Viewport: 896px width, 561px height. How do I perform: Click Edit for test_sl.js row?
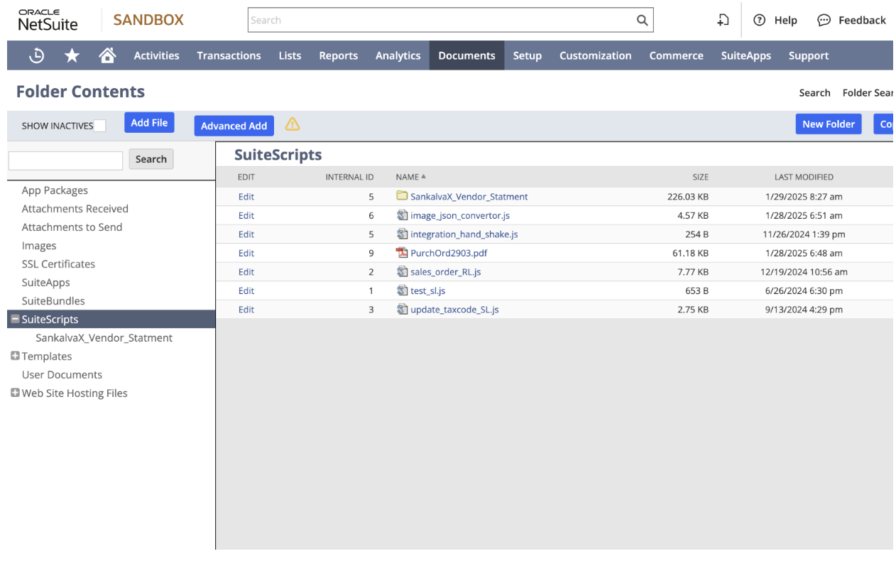(246, 290)
